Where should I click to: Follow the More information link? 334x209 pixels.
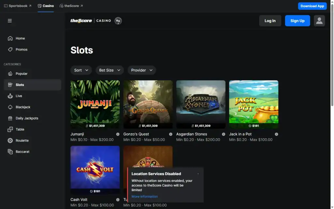tap(144, 196)
